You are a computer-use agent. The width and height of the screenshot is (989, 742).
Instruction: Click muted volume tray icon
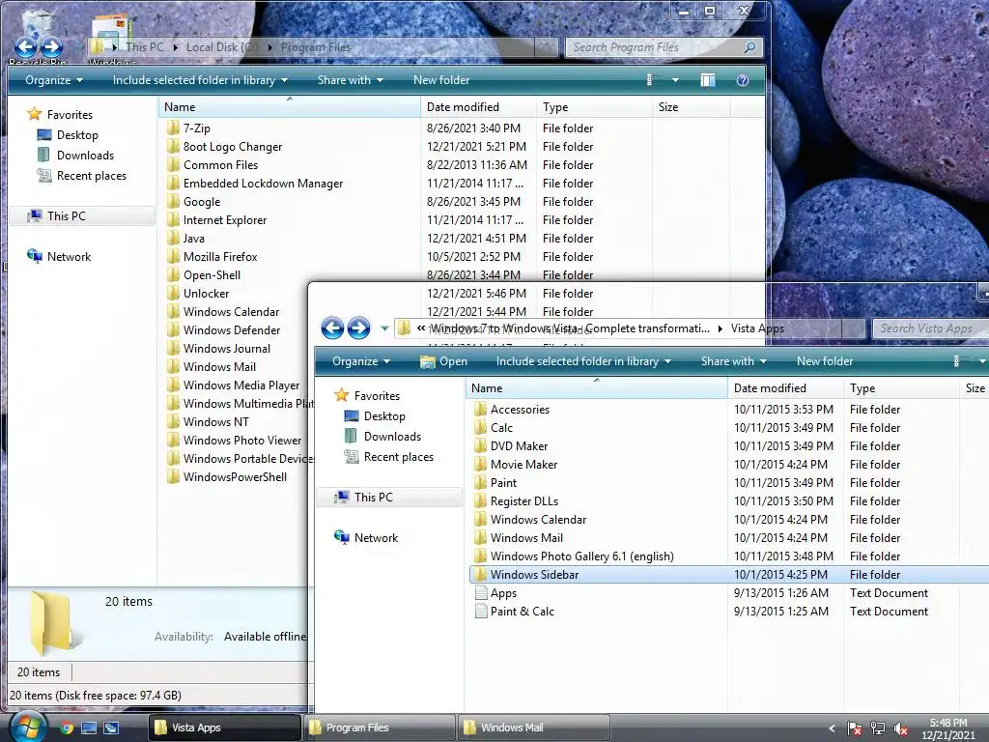click(900, 728)
